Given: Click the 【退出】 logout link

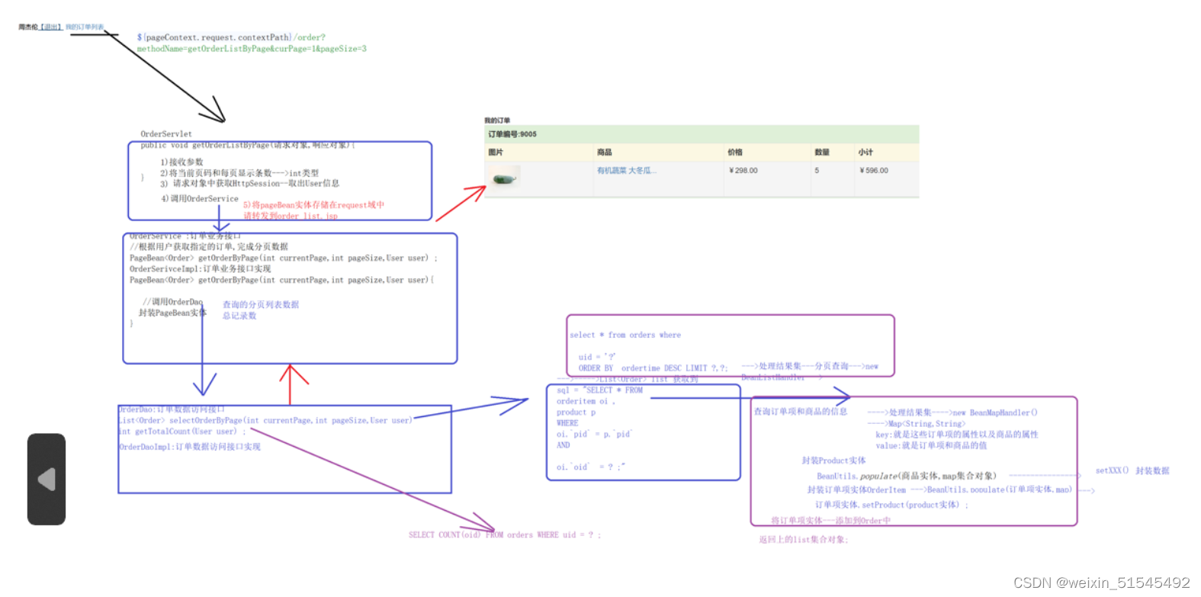Looking at the screenshot, I should point(50,27).
